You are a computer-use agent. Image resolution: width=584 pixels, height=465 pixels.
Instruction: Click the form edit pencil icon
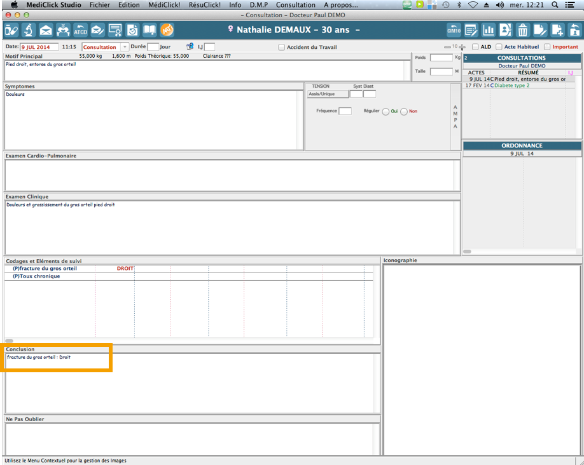[x=471, y=30]
